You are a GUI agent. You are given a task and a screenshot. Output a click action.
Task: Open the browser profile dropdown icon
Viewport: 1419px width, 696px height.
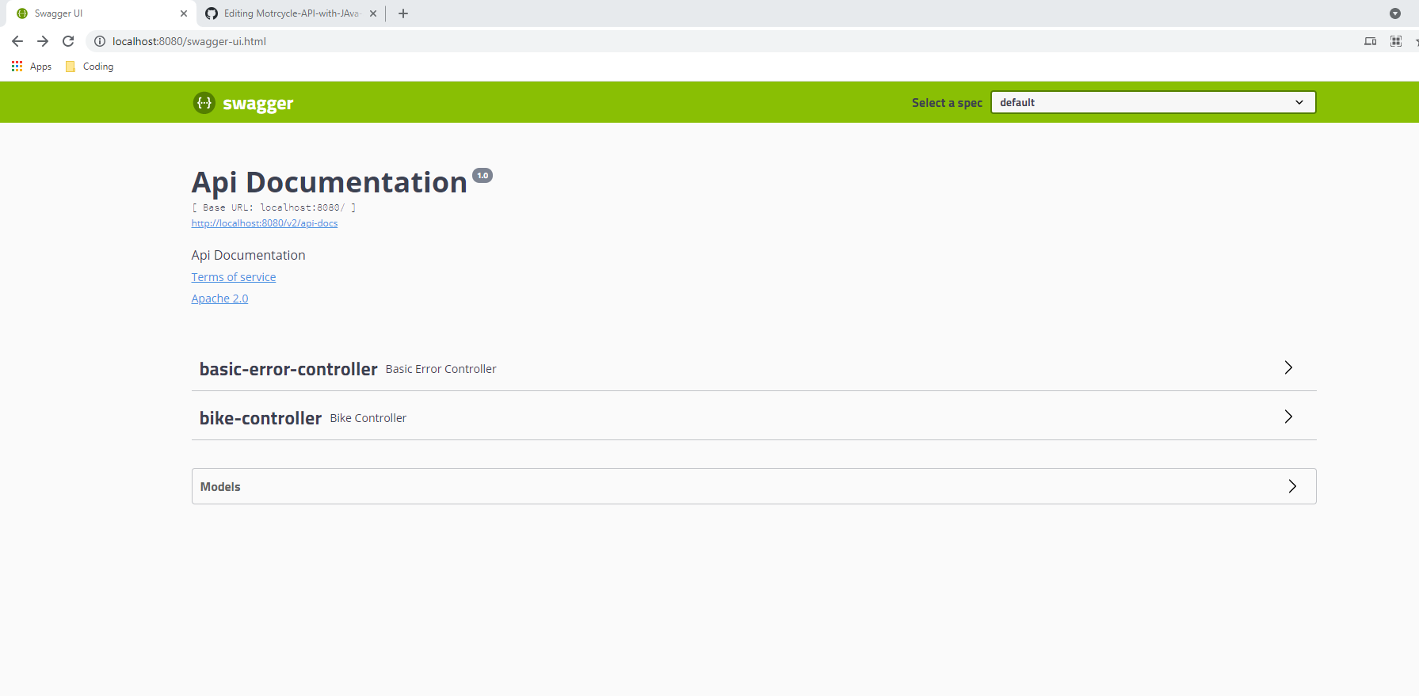[x=1395, y=13]
